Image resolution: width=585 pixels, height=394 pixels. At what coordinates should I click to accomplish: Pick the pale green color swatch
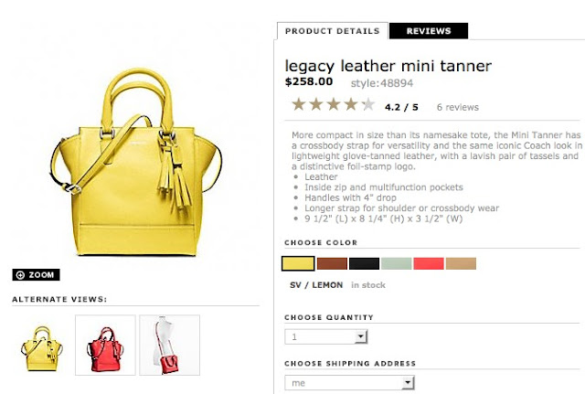click(x=396, y=264)
